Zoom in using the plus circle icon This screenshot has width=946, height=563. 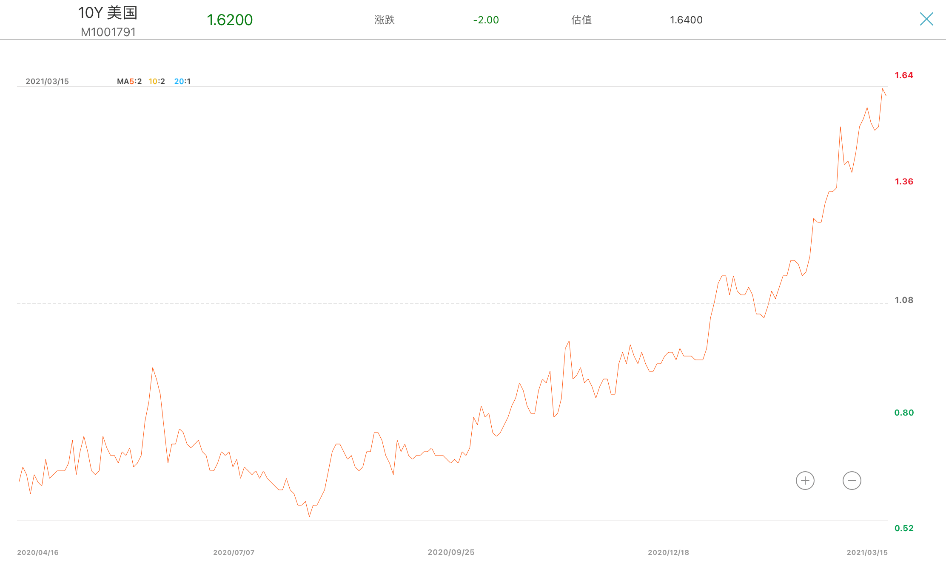coord(805,481)
